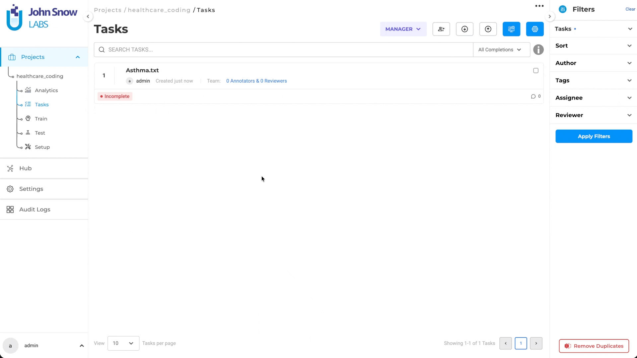637x358 pixels.
Task: Open the Train section for healthcare_coding
Action: (40, 118)
